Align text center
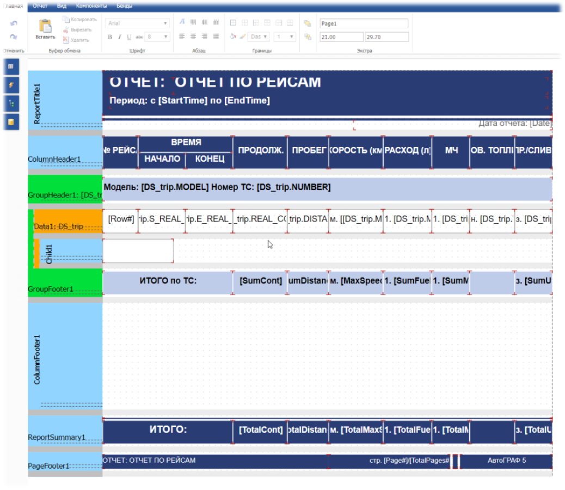Screen dimensions: 565x490 [193, 36]
